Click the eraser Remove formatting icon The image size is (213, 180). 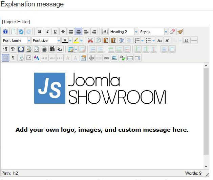click(x=172, y=31)
